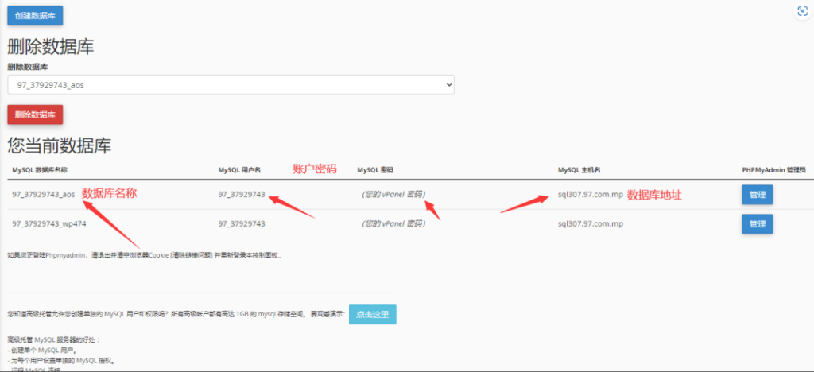Click the username 97_37929743 in the wp474 row
Image resolution: width=814 pixels, height=372 pixels.
tap(242, 224)
